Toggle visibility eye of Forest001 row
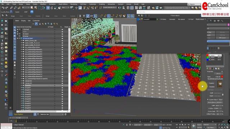This screenshot has height=129, width=230. tap(22, 85)
